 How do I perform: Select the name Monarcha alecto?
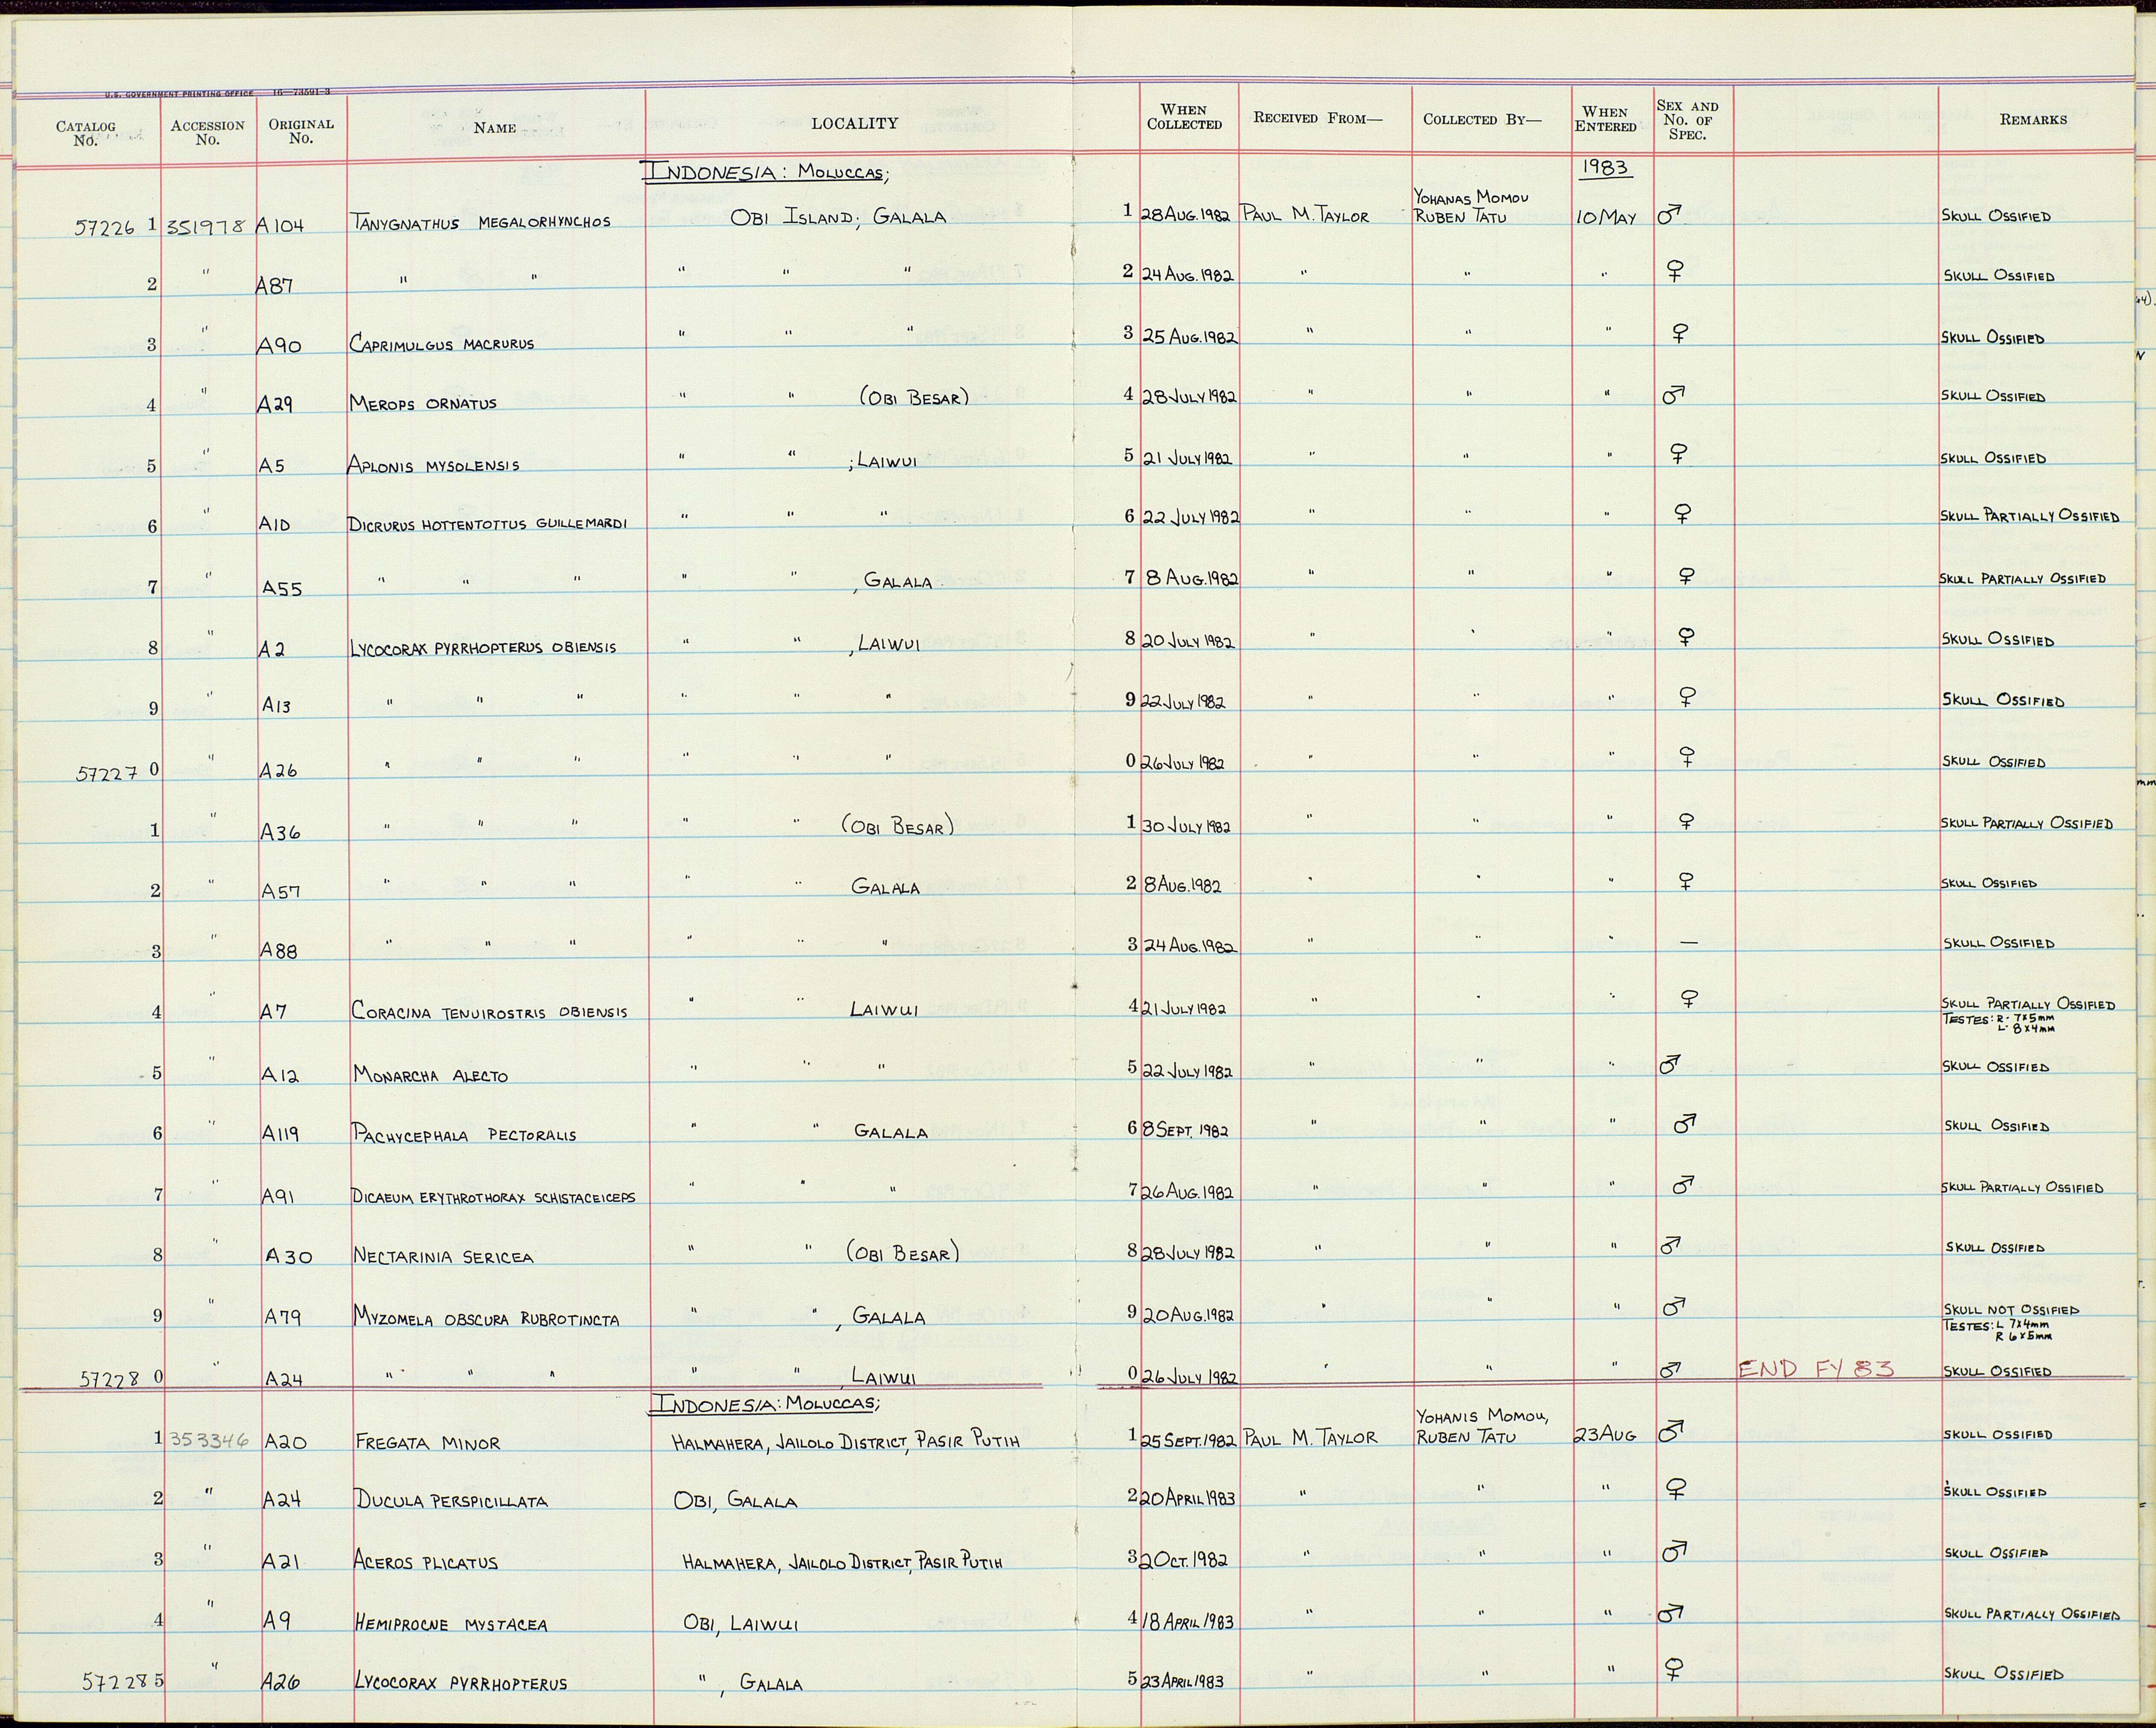(431, 1075)
